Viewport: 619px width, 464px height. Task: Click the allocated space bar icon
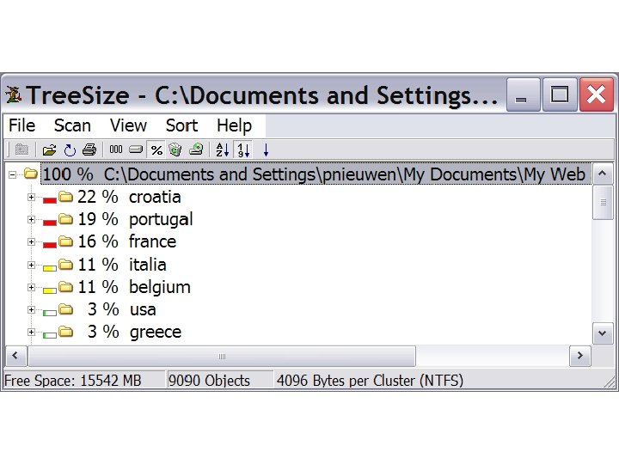coord(136,150)
